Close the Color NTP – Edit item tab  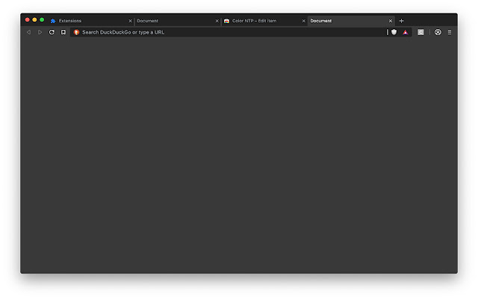coord(304,21)
